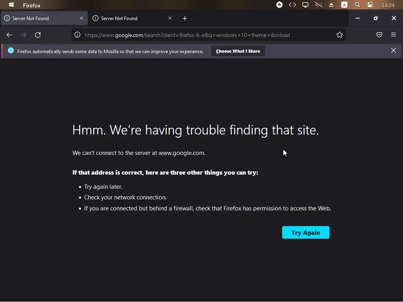Switch to the first Server Not Found tab
The image size is (403, 302).
click(44, 18)
